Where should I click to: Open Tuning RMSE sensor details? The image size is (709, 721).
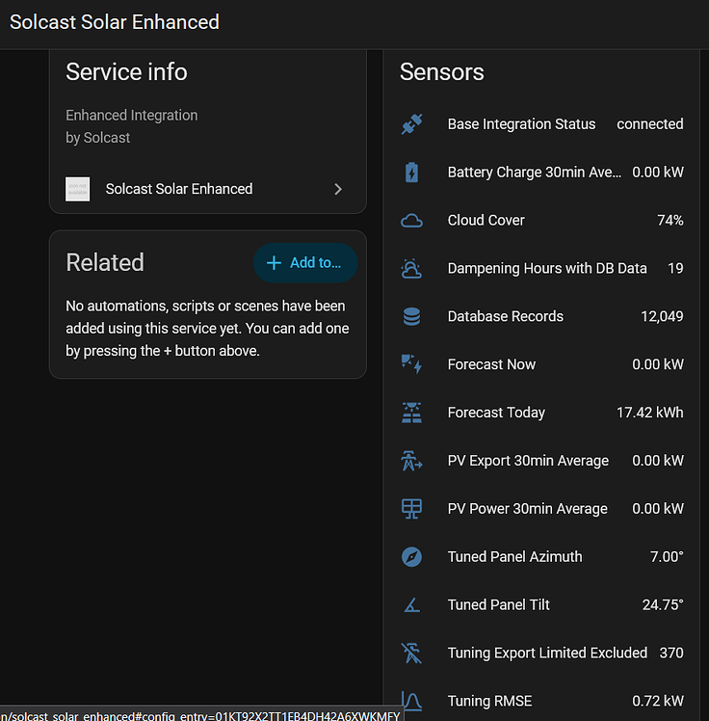point(541,701)
